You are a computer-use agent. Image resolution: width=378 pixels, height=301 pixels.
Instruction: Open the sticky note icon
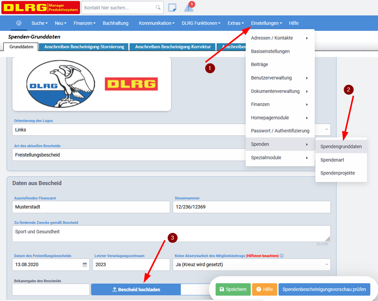pos(172,8)
